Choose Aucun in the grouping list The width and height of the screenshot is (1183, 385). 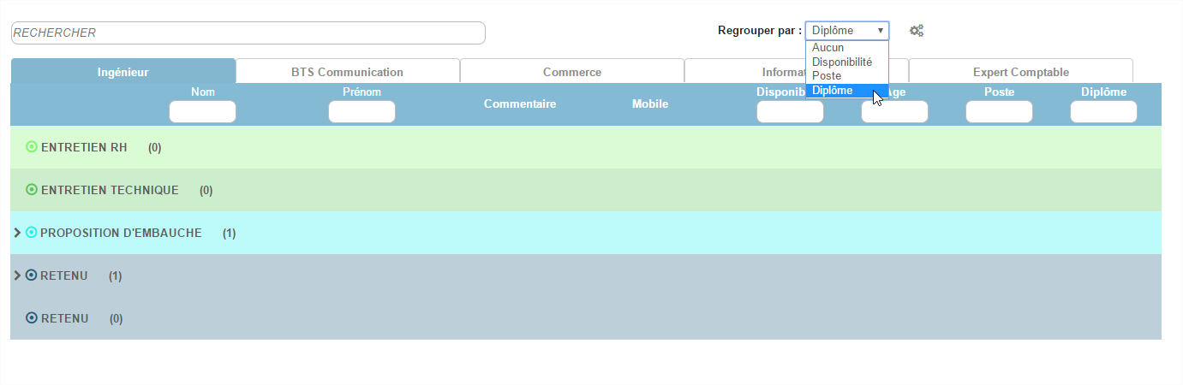(828, 48)
